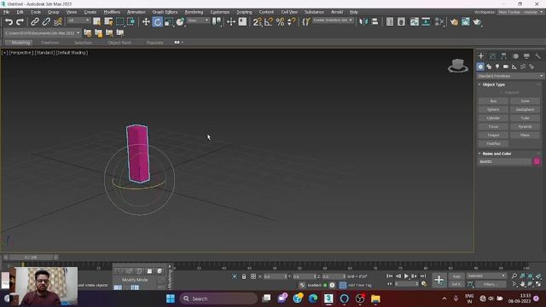Click the Select and Place tool

[x=180, y=22]
